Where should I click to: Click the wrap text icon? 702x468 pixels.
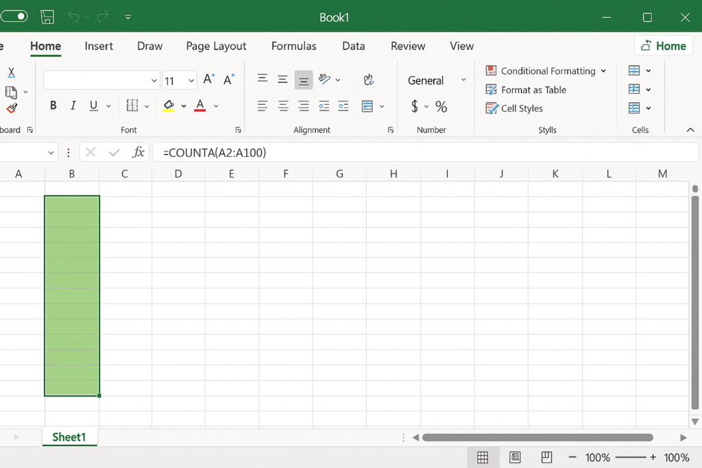368,79
